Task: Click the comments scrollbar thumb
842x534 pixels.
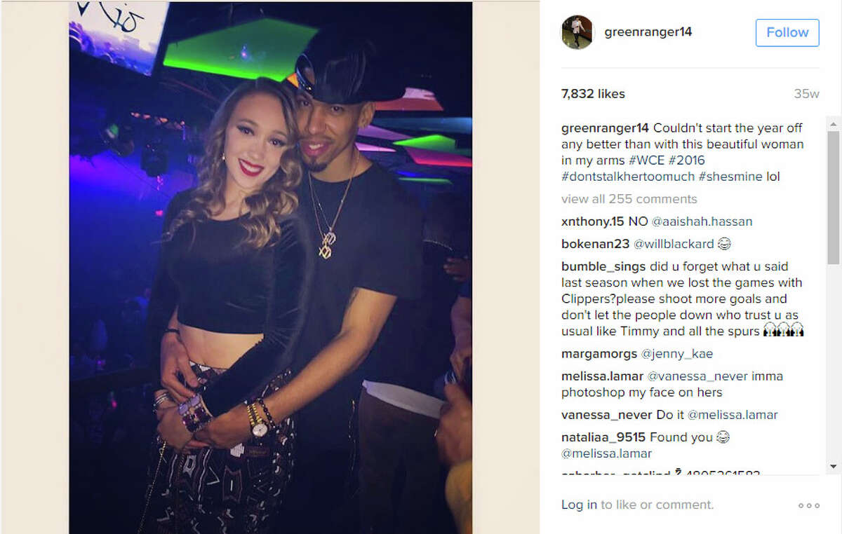Action: click(833, 198)
